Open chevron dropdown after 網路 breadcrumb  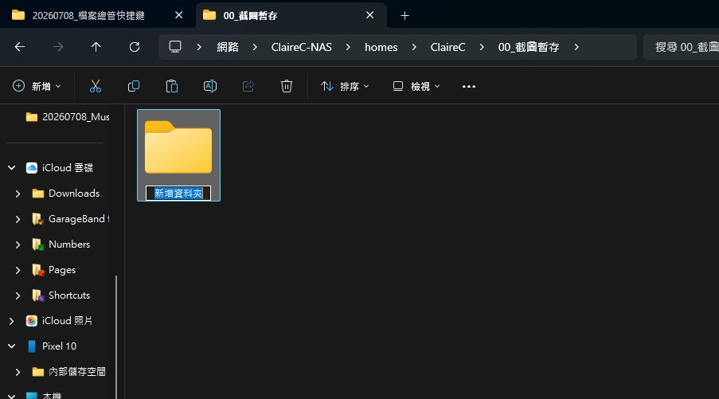pyautogui.click(x=255, y=47)
